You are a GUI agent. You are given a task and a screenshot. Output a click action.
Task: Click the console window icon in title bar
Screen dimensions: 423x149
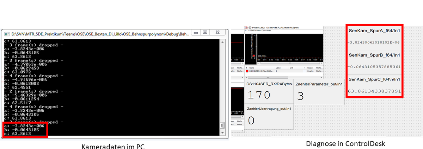[x=7, y=34]
